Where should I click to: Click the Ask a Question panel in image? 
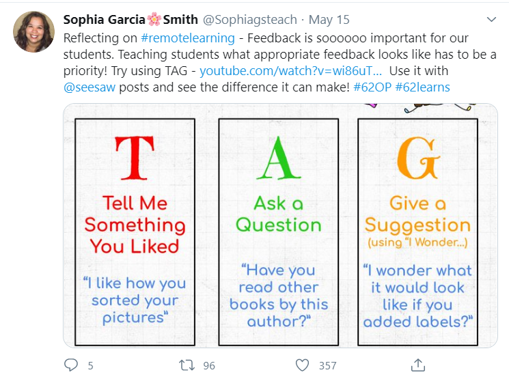(x=279, y=232)
